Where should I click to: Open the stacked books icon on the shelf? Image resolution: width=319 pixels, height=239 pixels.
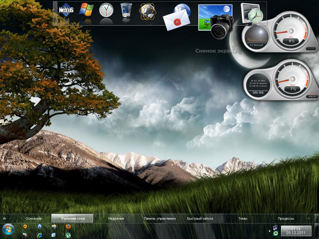[25, 235]
